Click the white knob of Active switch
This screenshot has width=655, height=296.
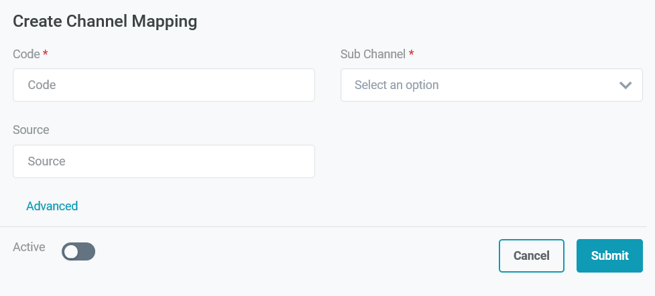71,252
